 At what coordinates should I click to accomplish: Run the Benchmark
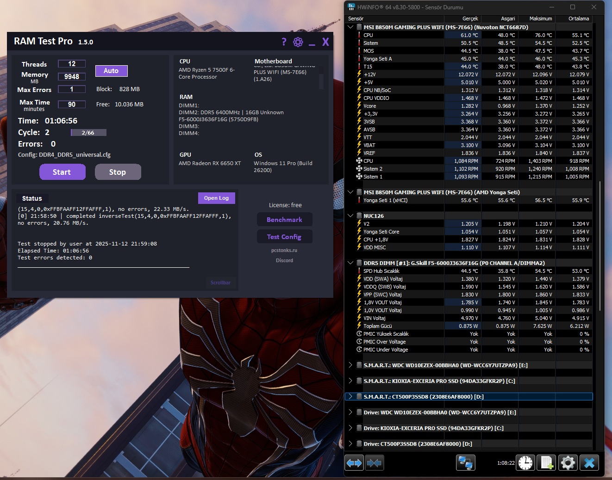[284, 220]
